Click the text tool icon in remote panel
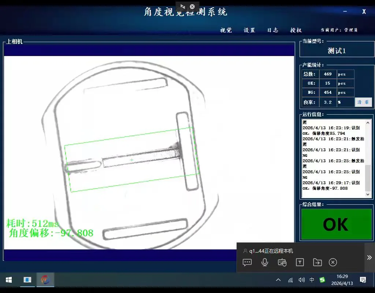375x293 pixels. coord(300,262)
